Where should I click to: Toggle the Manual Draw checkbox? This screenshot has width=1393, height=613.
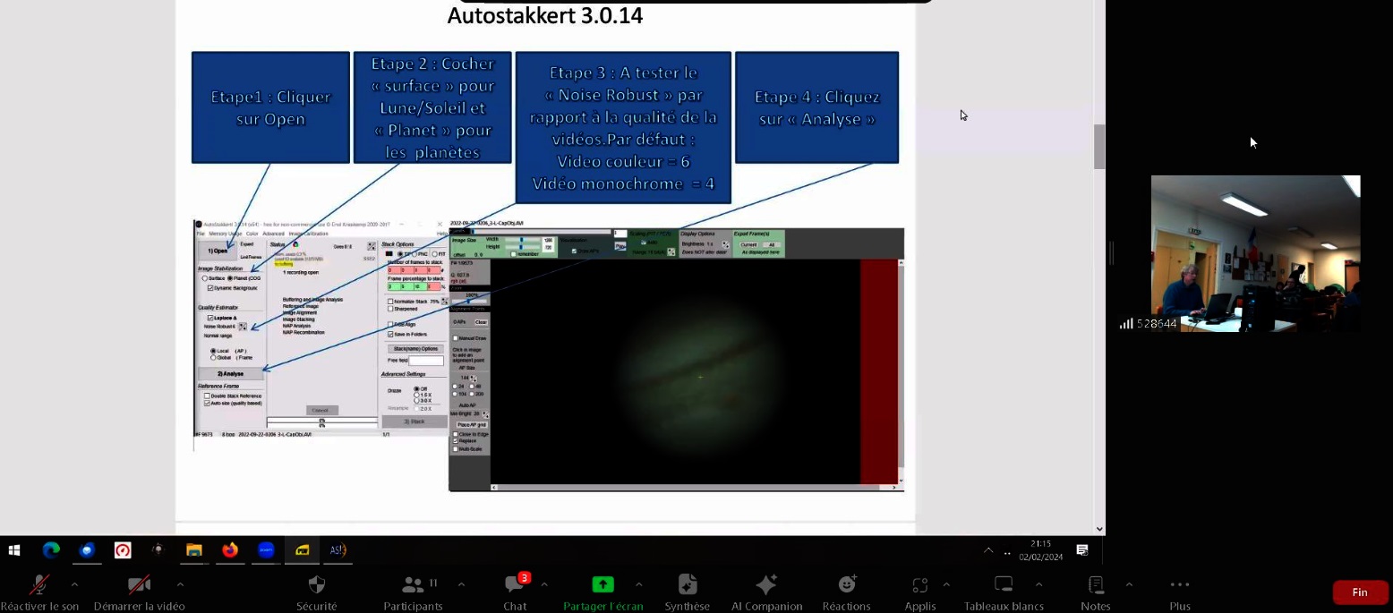tap(456, 338)
